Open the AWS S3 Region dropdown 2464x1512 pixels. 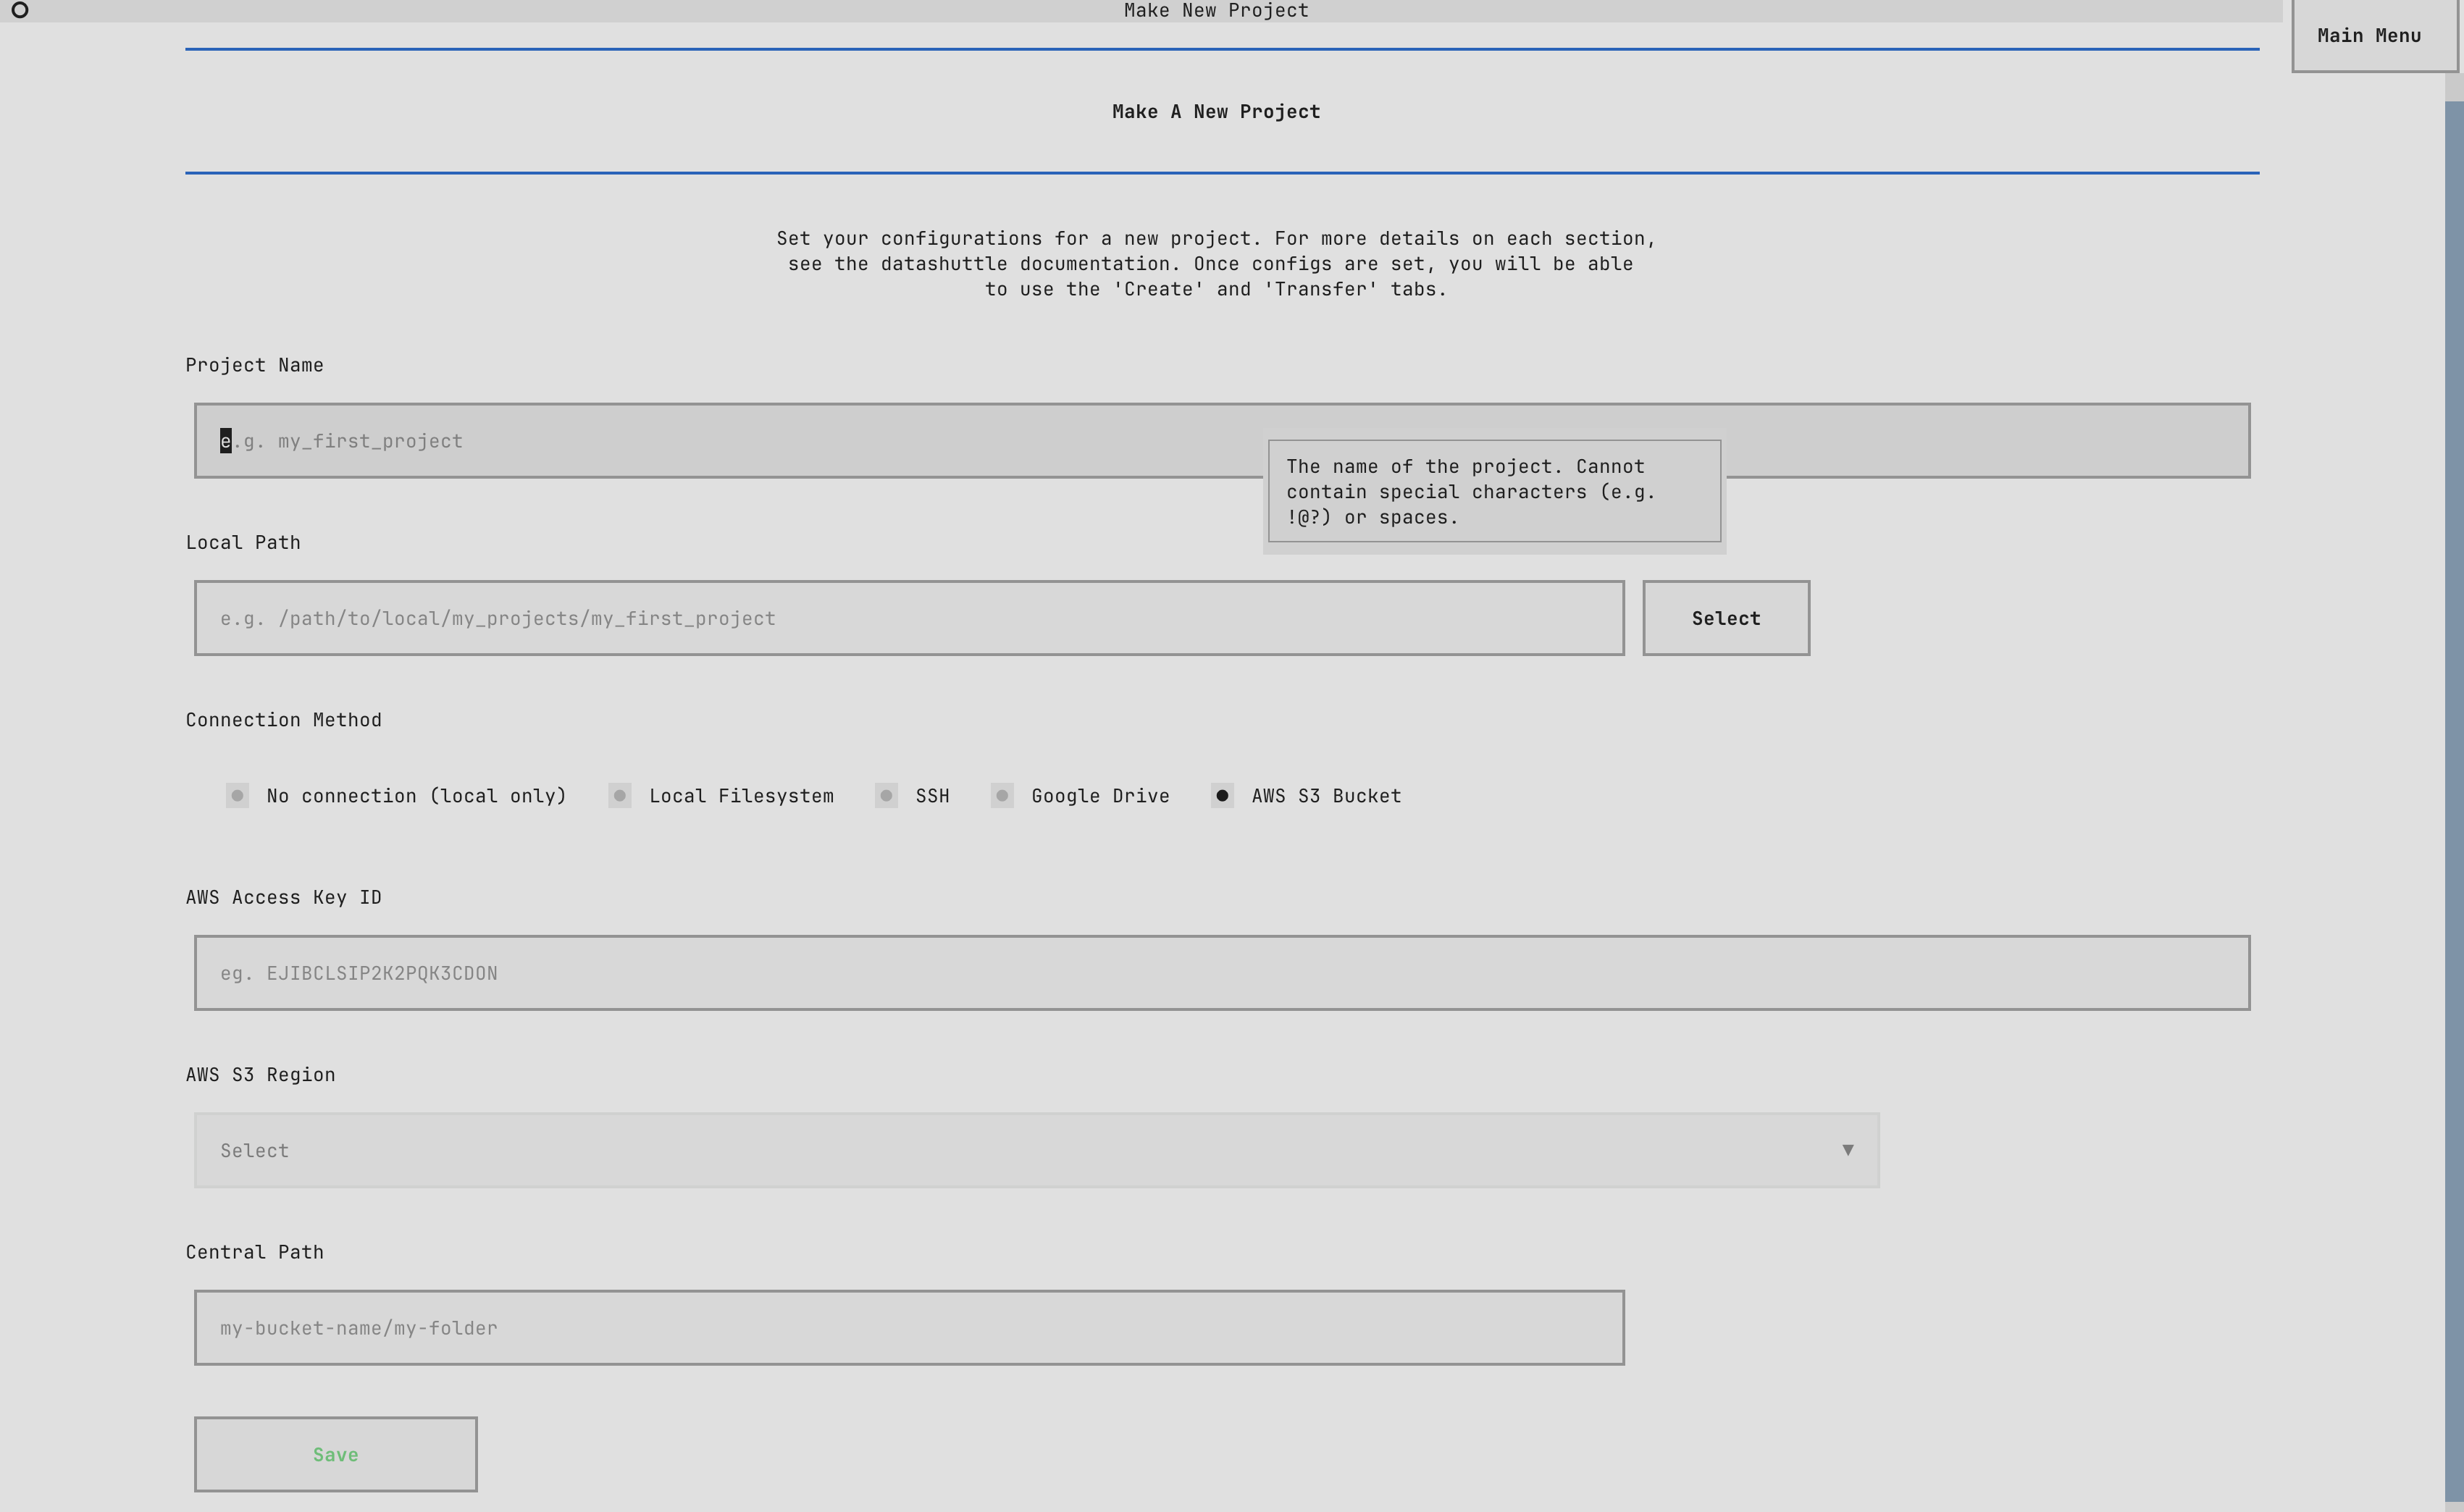point(1037,1150)
